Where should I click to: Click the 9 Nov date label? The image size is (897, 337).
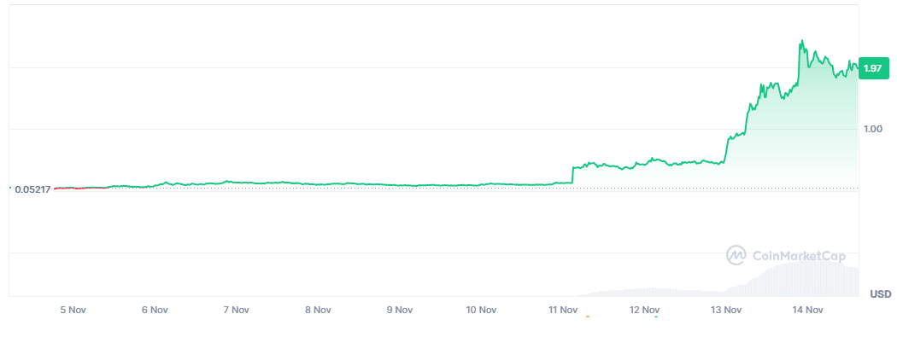(400, 311)
